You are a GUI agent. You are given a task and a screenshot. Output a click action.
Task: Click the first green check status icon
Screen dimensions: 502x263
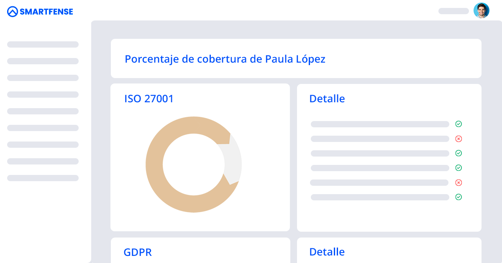pos(458,124)
